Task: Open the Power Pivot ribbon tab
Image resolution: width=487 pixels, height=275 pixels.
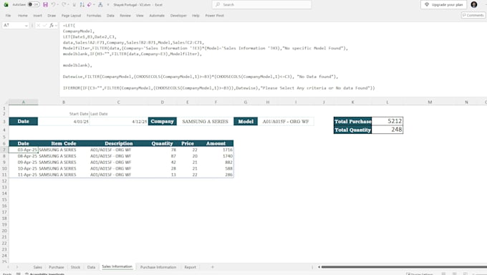Action: pyautogui.click(x=214, y=16)
